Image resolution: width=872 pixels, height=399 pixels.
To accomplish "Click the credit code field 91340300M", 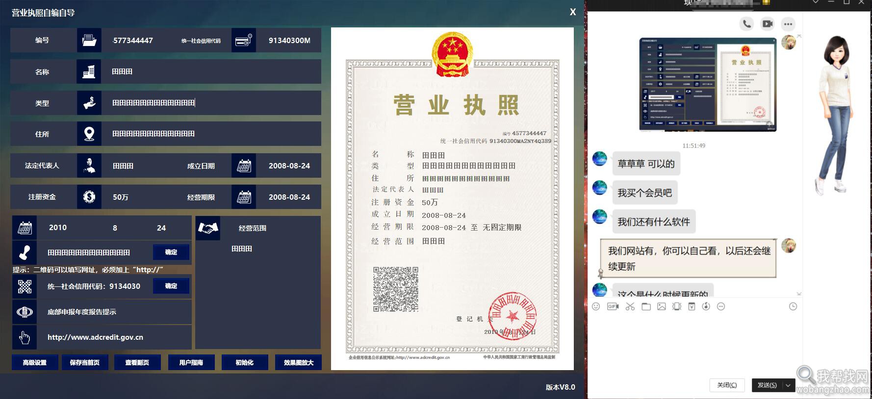I will (289, 40).
